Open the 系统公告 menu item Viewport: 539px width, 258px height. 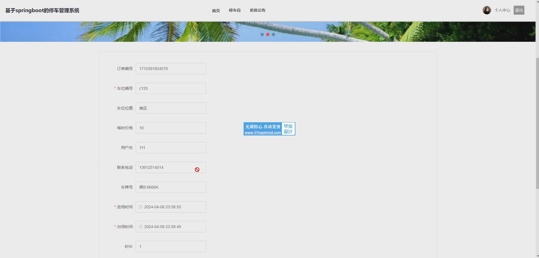(x=257, y=10)
